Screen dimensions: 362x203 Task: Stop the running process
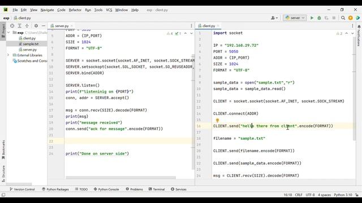click(334, 17)
